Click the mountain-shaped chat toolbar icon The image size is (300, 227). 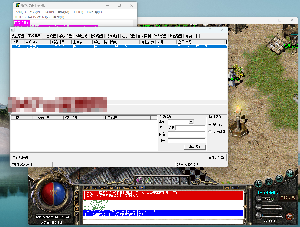(87, 188)
